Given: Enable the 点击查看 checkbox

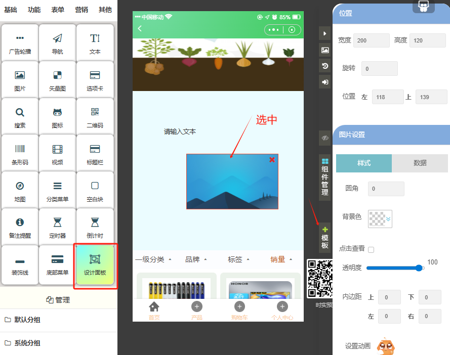Looking at the screenshot, I should [371, 250].
